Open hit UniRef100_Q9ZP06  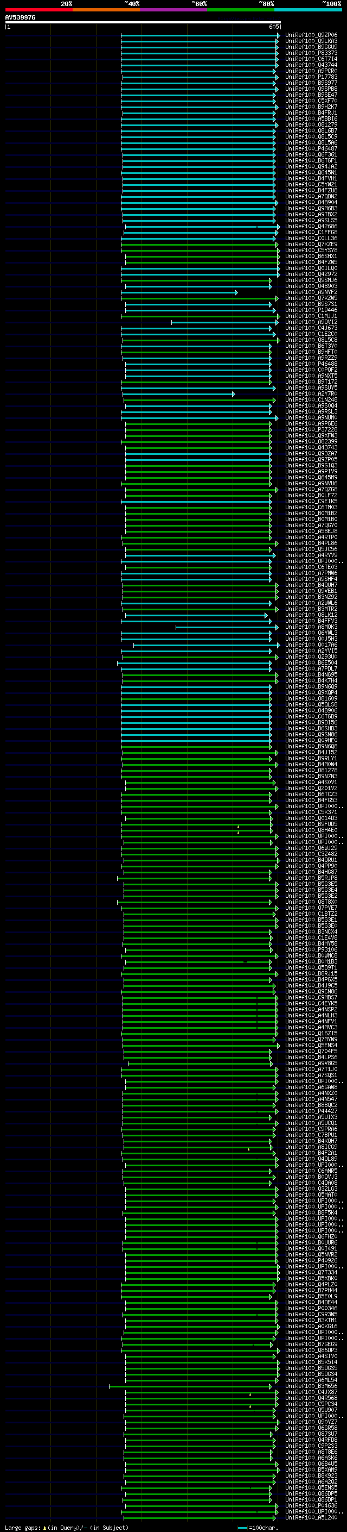point(311,35)
